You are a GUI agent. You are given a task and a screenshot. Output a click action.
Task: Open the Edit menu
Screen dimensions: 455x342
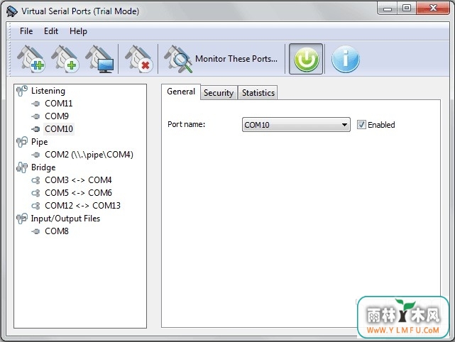[51, 31]
